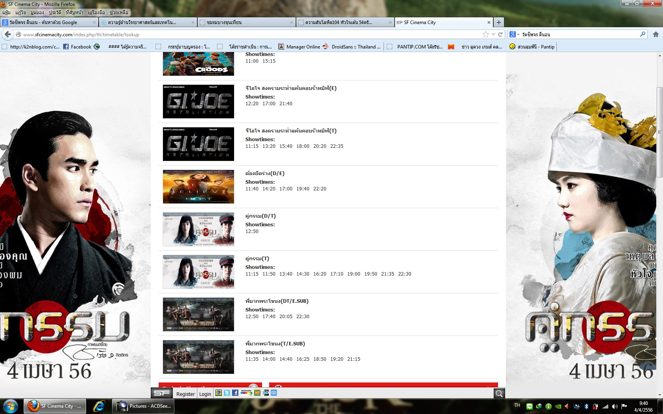Click the Firefox back arrow button
663x414 pixels.
[x=8, y=34]
